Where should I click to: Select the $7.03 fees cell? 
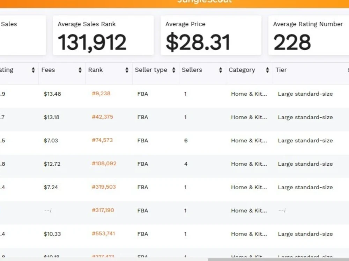51,141
